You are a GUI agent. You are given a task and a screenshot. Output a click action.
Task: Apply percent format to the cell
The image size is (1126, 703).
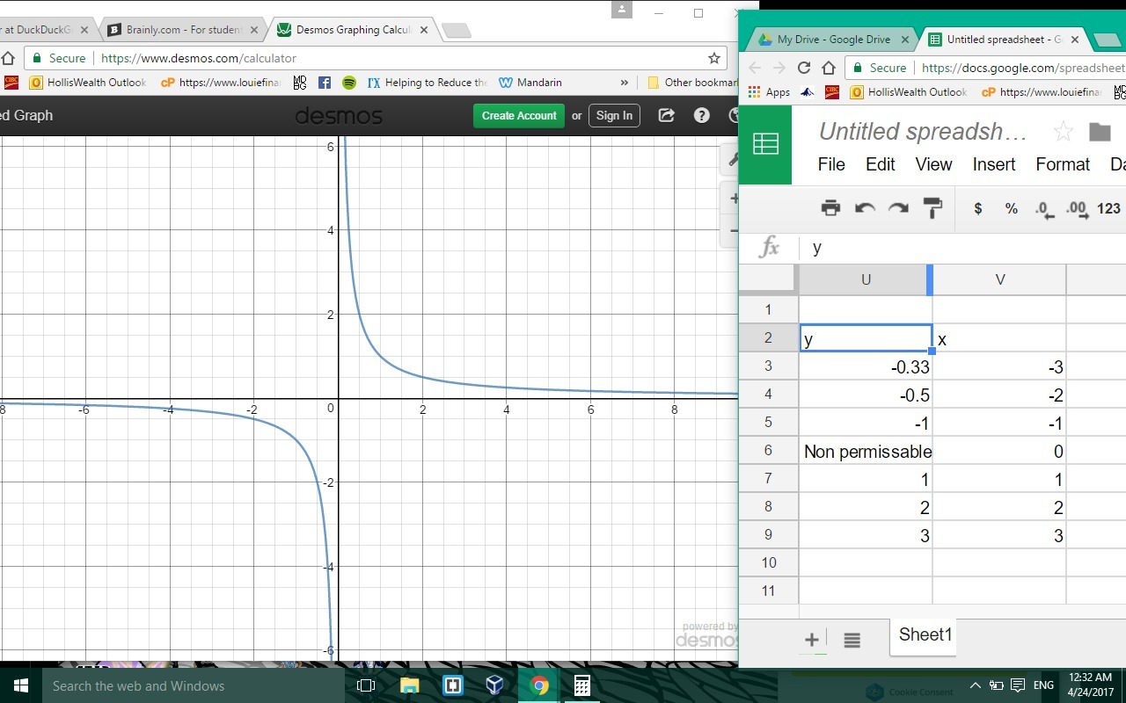(x=1011, y=208)
